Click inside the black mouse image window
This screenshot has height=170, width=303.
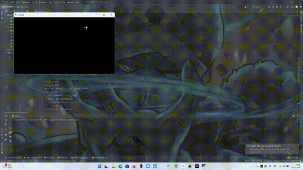(64, 45)
